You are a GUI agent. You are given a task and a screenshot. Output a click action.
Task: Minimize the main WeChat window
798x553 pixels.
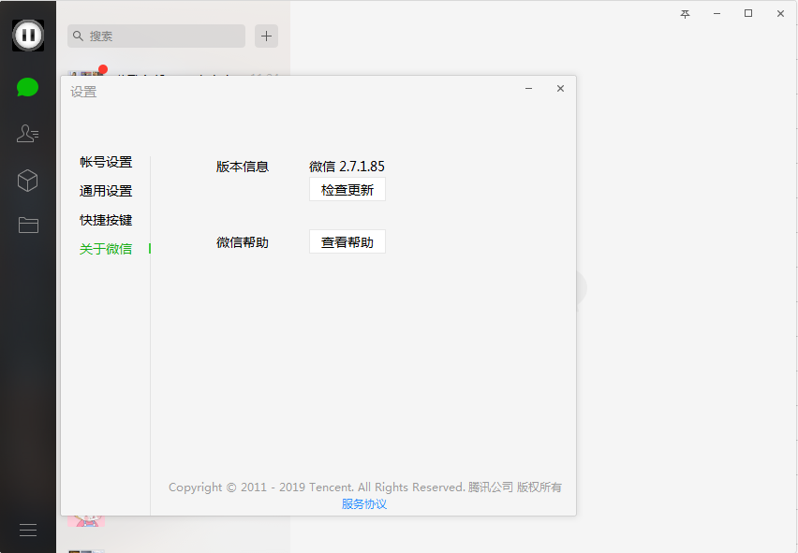coord(717,14)
